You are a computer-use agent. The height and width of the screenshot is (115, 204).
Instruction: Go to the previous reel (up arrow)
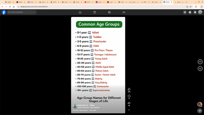(x=200, y=62)
